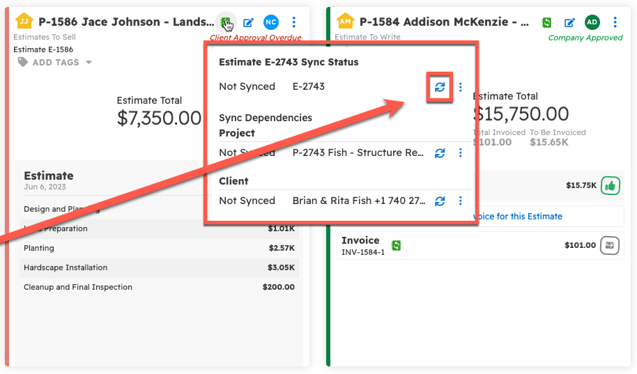Viewport: 637px width, 374px height.
Task: Open options for the P-2743 Fish project row
Action: pyautogui.click(x=460, y=153)
